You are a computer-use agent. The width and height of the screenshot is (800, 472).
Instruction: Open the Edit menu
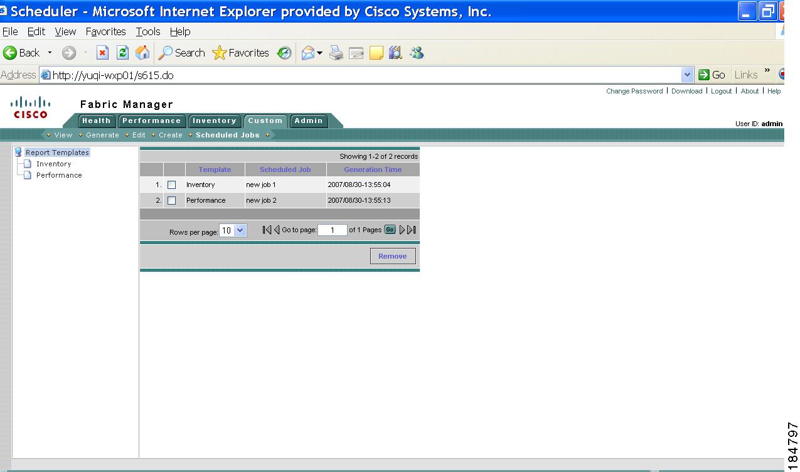pos(36,31)
